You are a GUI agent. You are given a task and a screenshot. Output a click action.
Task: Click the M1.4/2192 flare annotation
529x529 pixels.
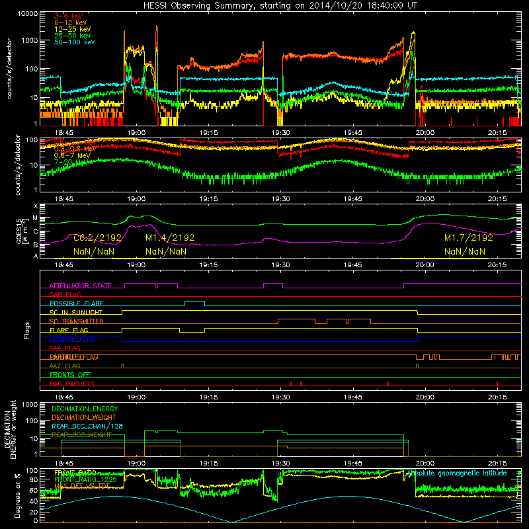pos(170,238)
